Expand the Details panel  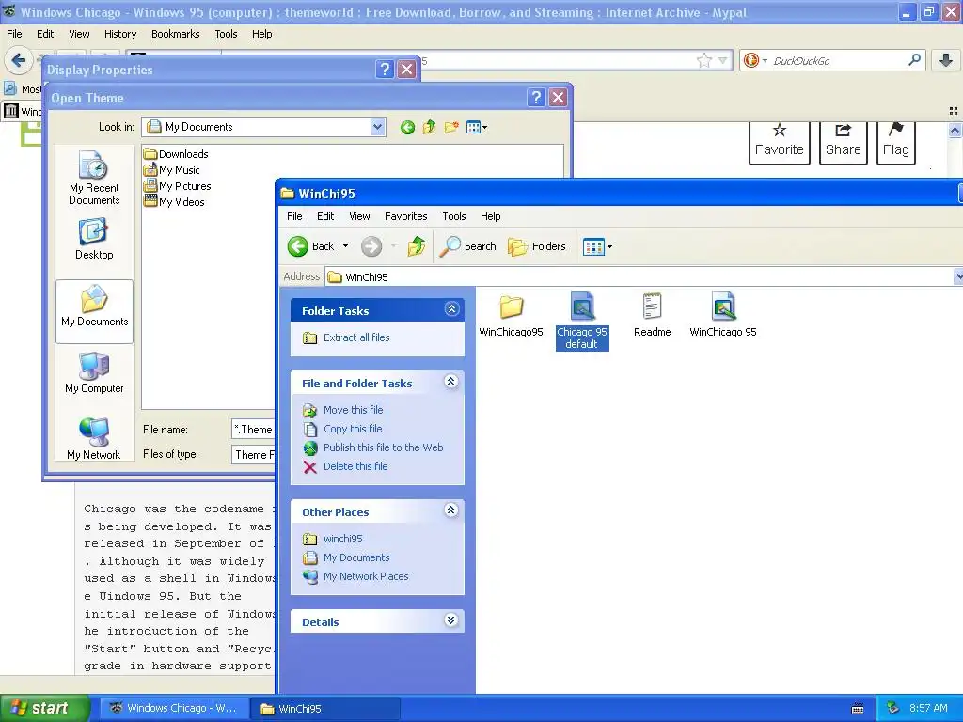[450, 620]
